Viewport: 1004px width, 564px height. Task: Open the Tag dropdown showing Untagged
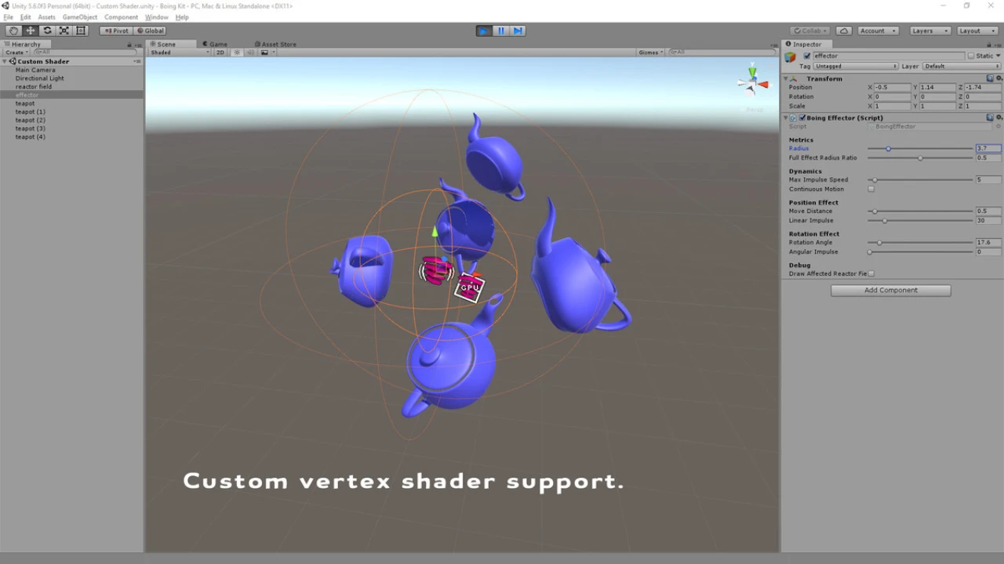click(855, 66)
